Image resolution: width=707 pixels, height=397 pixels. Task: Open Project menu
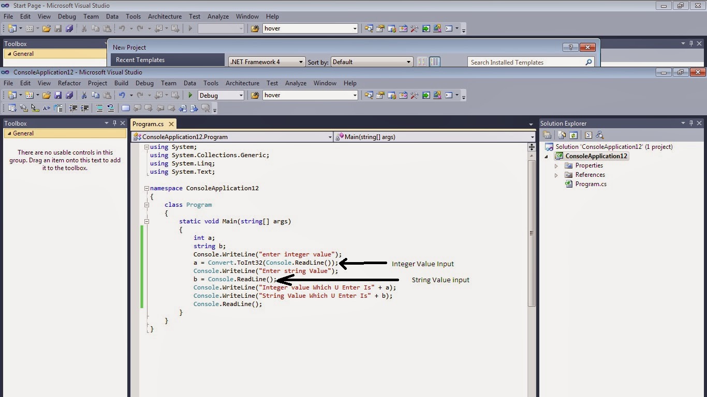97,83
